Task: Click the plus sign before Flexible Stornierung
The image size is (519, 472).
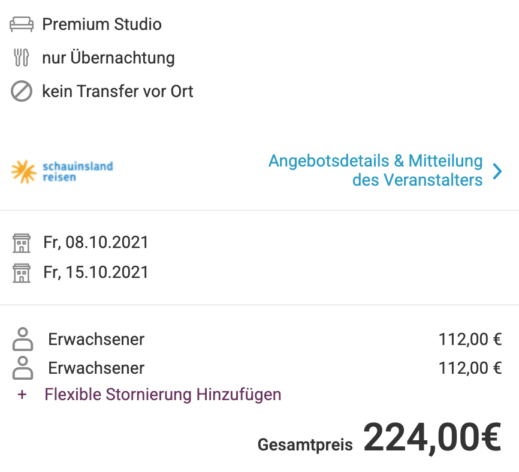Action: coord(22,395)
